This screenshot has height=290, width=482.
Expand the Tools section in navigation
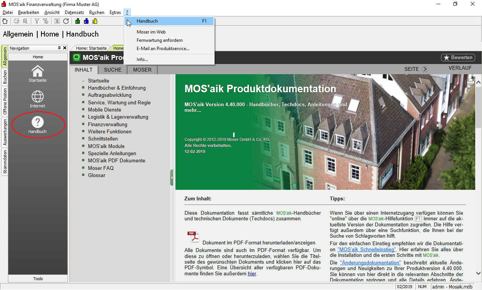pyautogui.click(x=38, y=279)
